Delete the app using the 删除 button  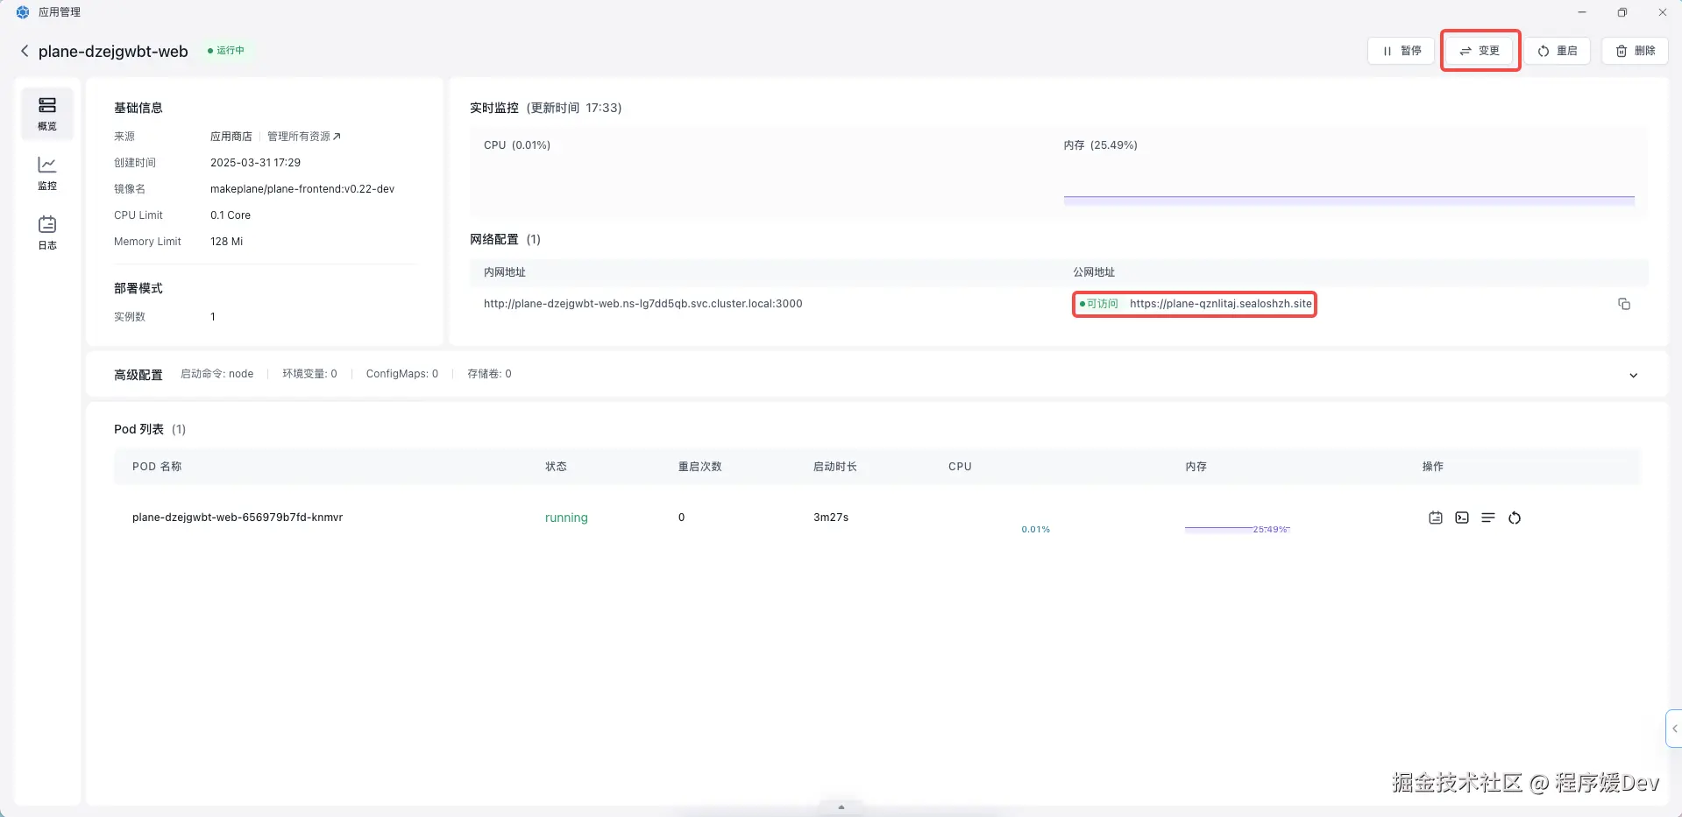tap(1636, 51)
